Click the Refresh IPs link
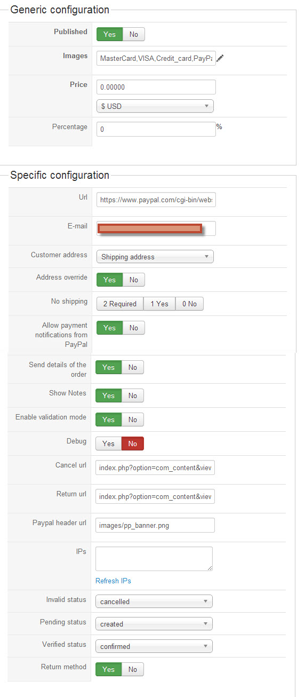 tap(113, 581)
